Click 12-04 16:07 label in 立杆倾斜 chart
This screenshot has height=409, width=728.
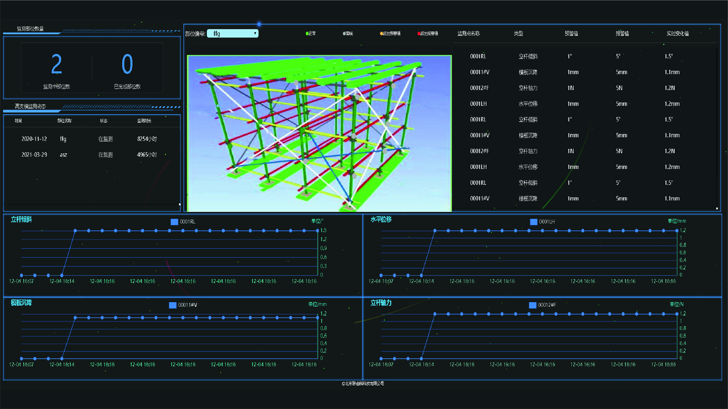21,281
